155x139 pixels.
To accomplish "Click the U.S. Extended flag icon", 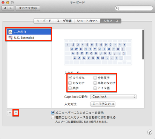I will pos(10,38).
